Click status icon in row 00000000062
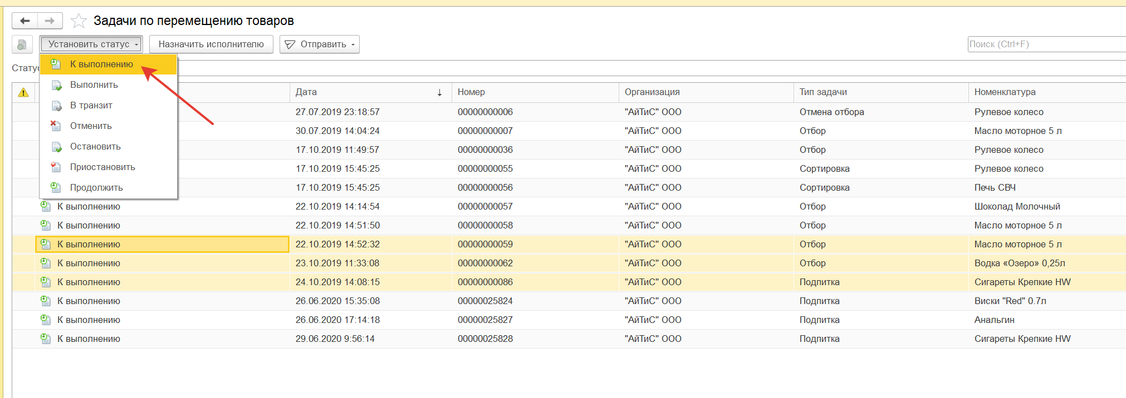The image size is (1126, 398). click(46, 263)
